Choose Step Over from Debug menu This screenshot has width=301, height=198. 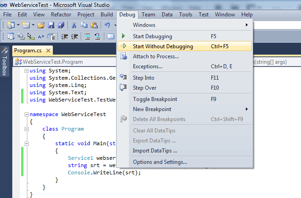click(185, 88)
